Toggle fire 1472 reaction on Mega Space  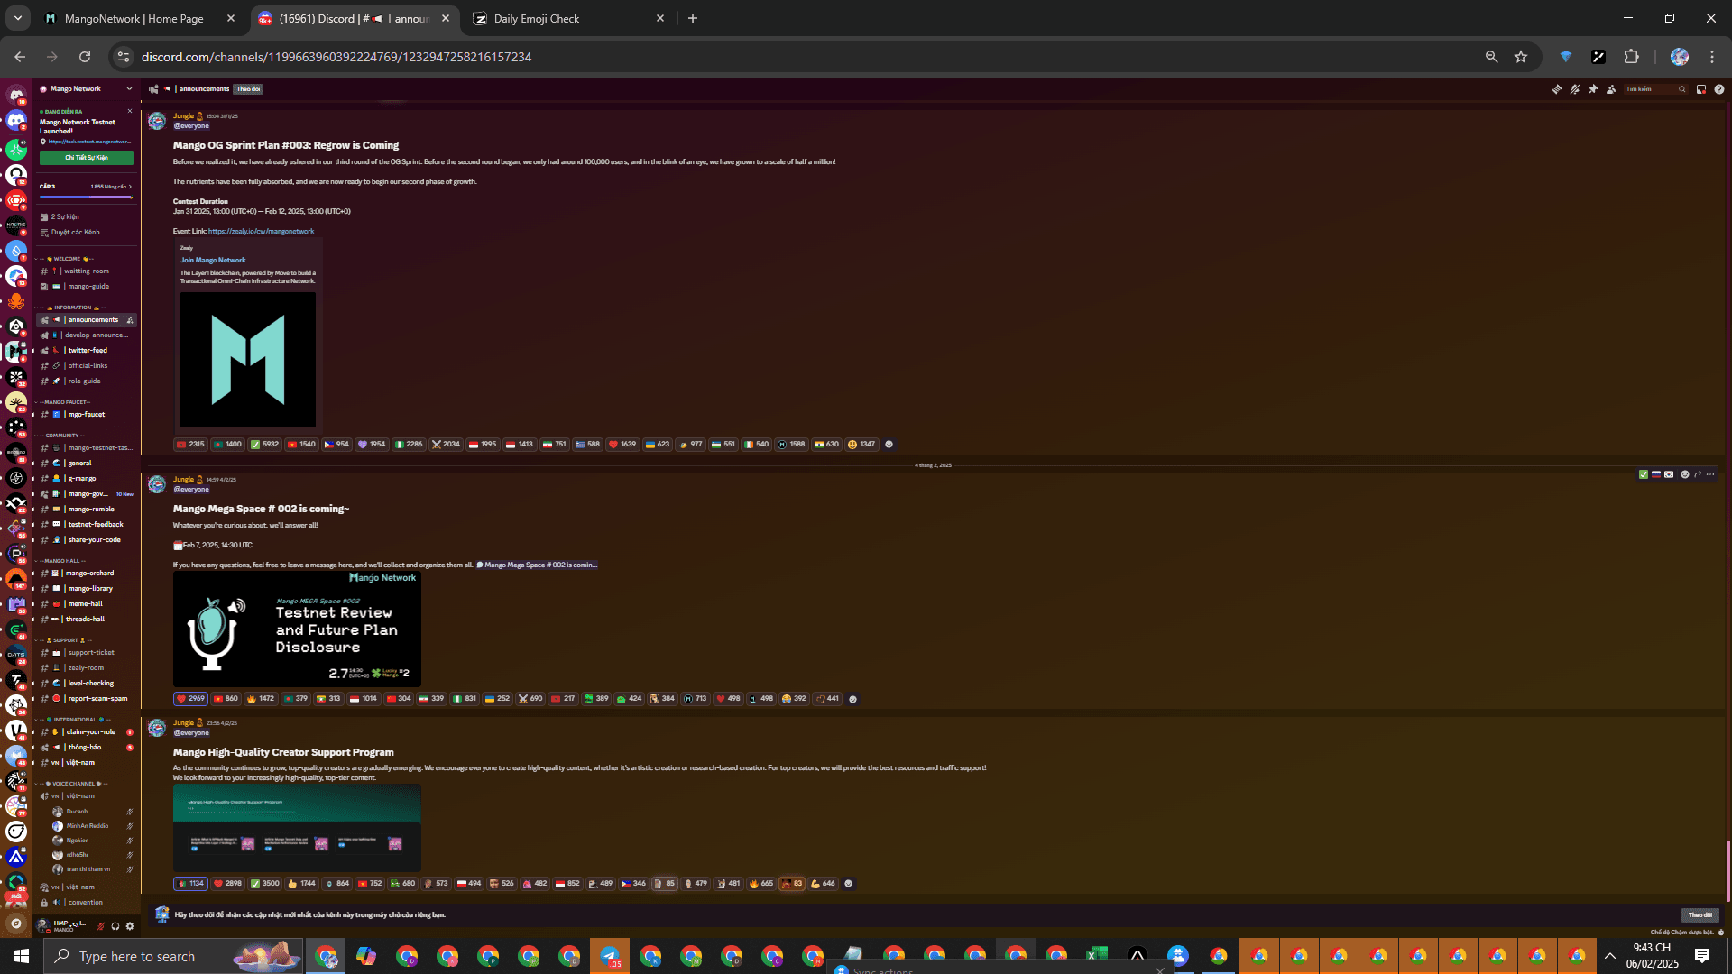point(260,699)
